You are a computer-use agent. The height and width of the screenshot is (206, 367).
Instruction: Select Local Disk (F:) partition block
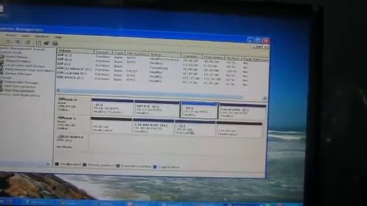[x=243, y=112]
